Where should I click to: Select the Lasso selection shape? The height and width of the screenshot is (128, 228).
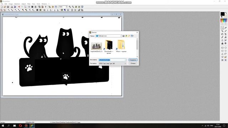click(x=226, y=54)
